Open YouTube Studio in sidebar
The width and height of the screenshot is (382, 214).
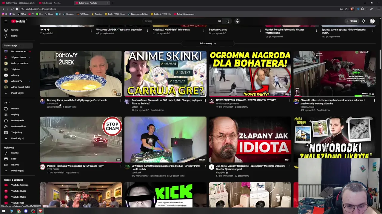click(18, 191)
